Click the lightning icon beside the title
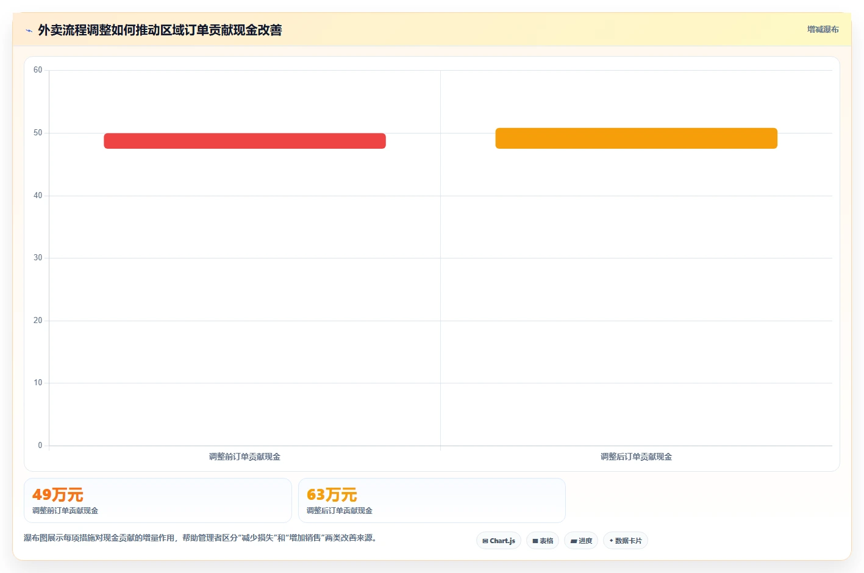 pyautogui.click(x=29, y=30)
